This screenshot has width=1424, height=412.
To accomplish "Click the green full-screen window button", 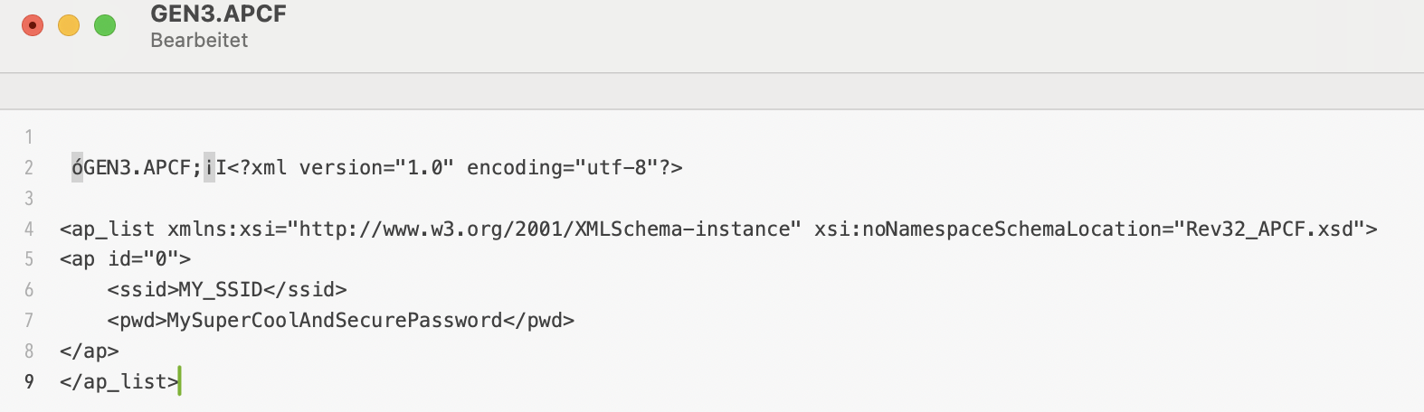I will tap(105, 25).
